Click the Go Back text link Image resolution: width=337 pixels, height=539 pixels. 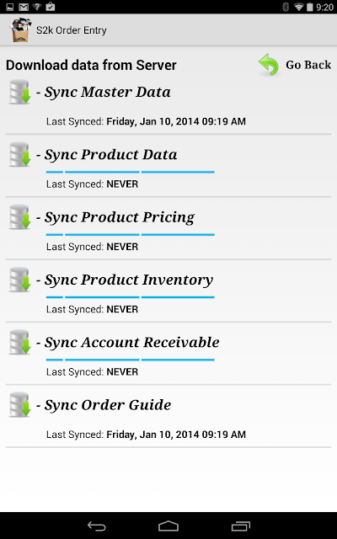pos(308,65)
